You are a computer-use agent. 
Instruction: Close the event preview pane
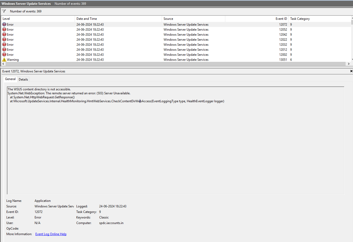(351, 71)
